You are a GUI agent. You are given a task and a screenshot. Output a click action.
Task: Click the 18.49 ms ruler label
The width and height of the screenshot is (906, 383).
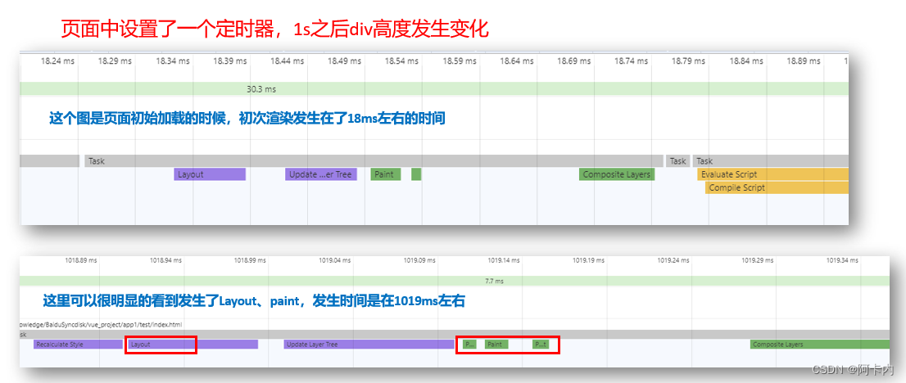(344, 61)
